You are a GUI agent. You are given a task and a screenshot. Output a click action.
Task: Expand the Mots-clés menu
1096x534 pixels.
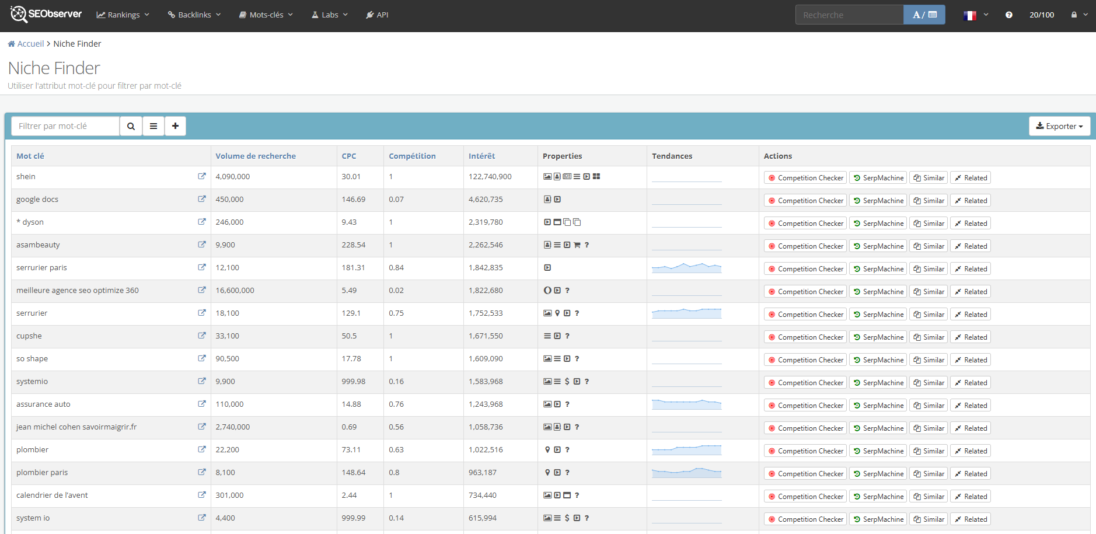pyautogui.click(x=266, y=15)
